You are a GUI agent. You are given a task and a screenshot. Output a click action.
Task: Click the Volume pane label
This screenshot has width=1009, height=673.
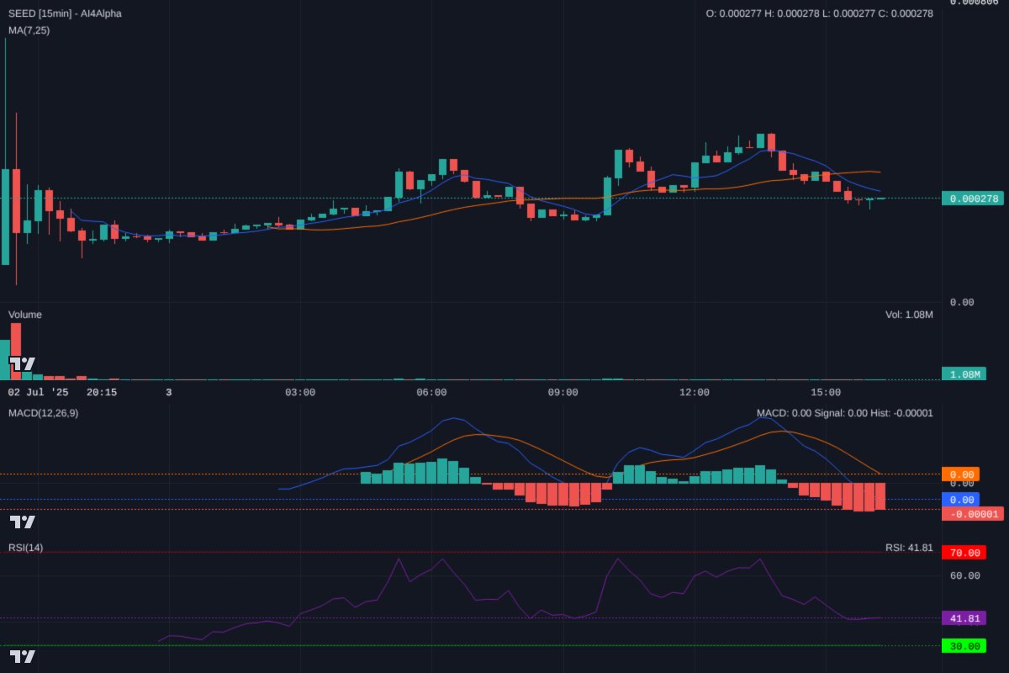pyautogui.click(x=25, y=315)
